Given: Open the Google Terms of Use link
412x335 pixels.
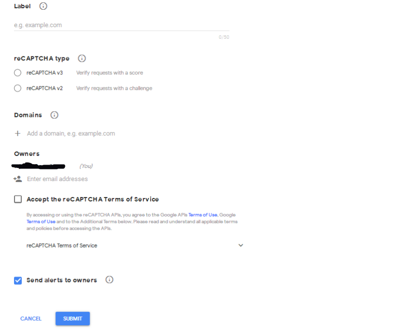Looking at the screenshot, I should coord(41,221).
